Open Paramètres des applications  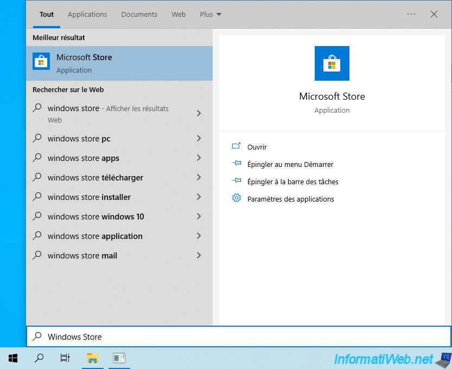pos(291,199)
